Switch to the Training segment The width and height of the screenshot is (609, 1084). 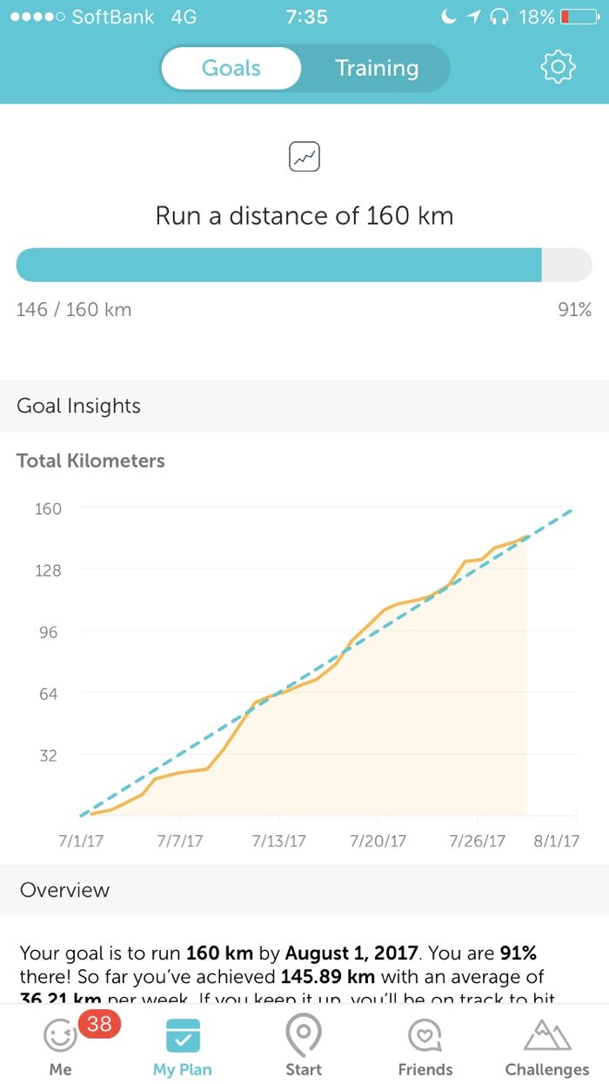pyautogui.click(x=377, y=68)
